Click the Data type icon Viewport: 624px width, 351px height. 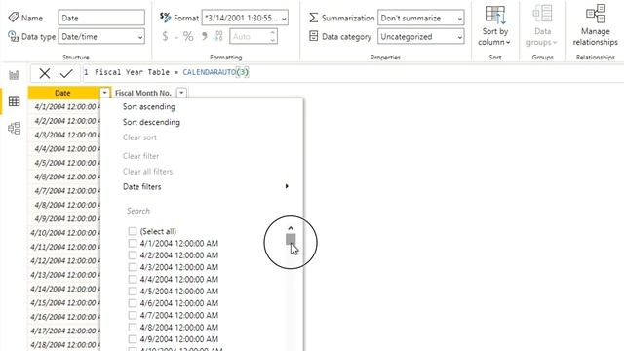pos(13,36)
